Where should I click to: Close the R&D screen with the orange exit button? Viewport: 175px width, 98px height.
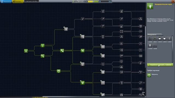[173, 1]
